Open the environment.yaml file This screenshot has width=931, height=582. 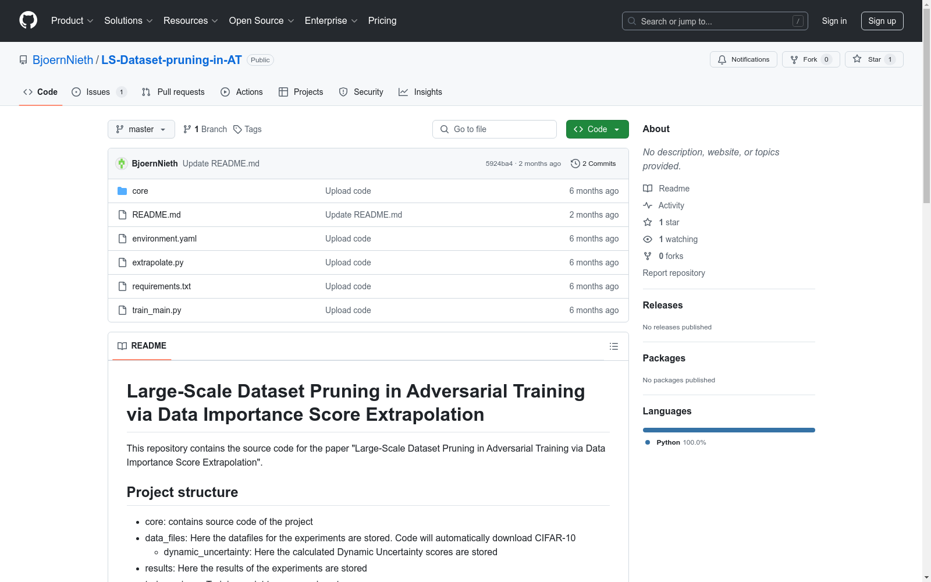click(x=165, y=239)
